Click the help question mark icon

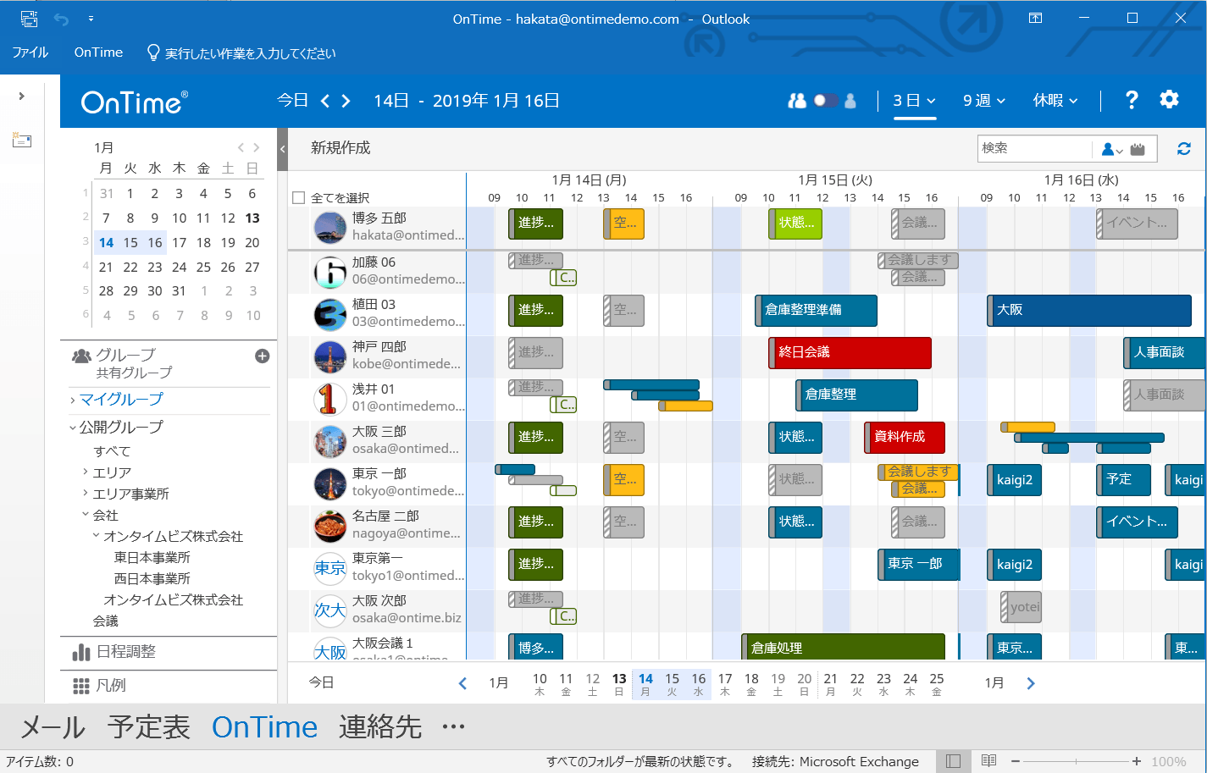click(1131, 100)
